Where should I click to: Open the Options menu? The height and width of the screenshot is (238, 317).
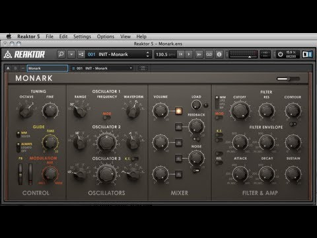tap(106, 36)
